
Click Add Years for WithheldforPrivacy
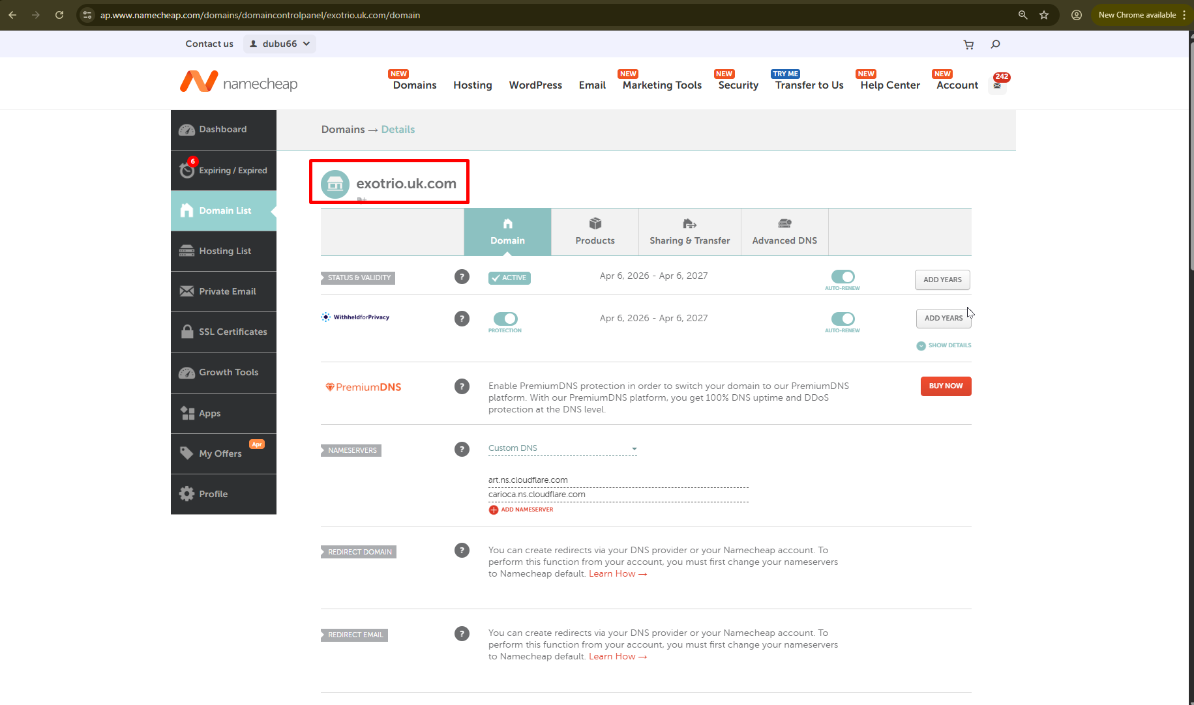coord(944,318)
